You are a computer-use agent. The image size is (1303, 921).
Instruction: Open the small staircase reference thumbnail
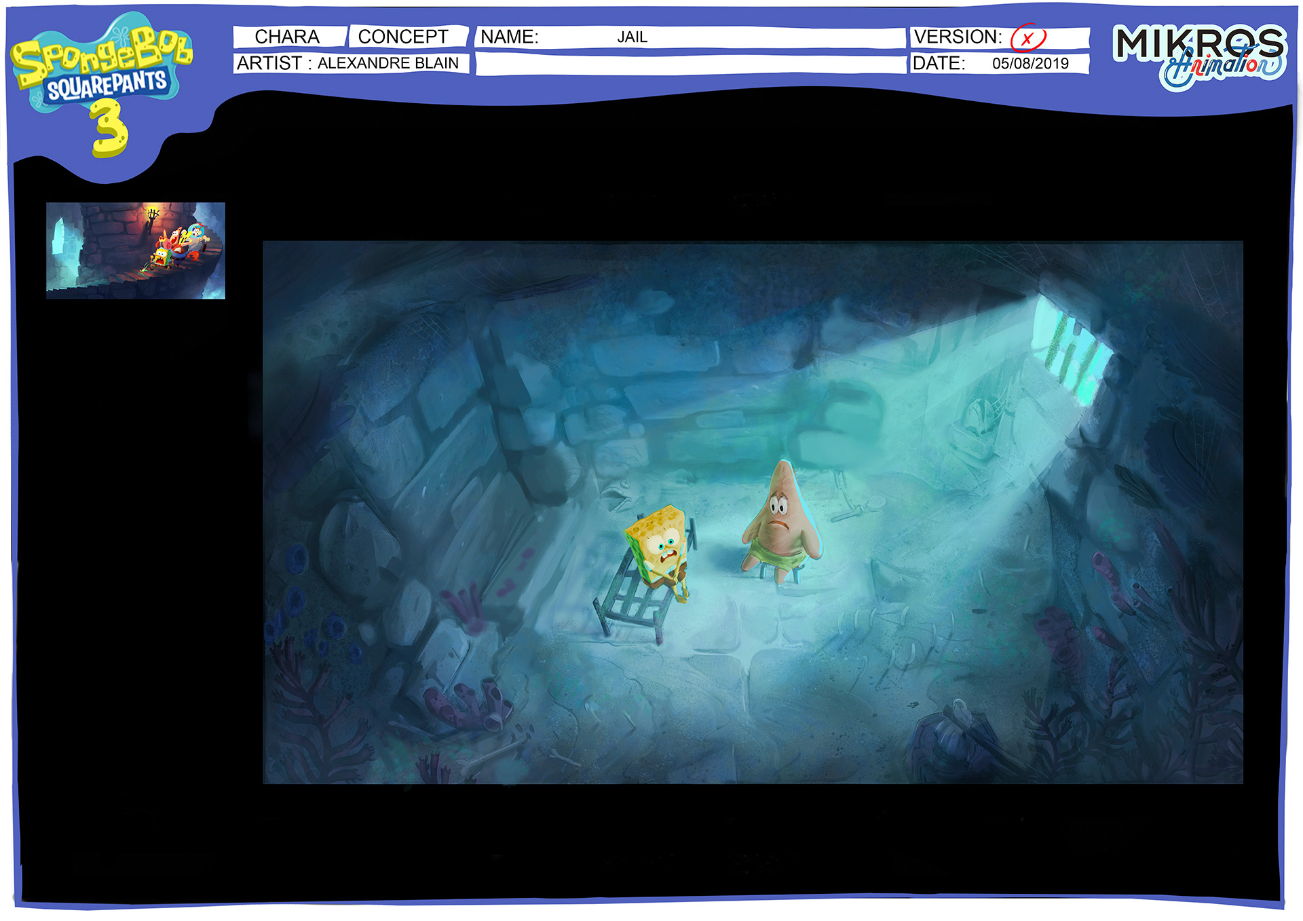[135, 250]
